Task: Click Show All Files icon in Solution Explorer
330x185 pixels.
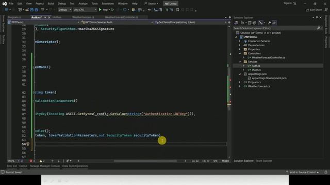Action: tap(254, 23)
